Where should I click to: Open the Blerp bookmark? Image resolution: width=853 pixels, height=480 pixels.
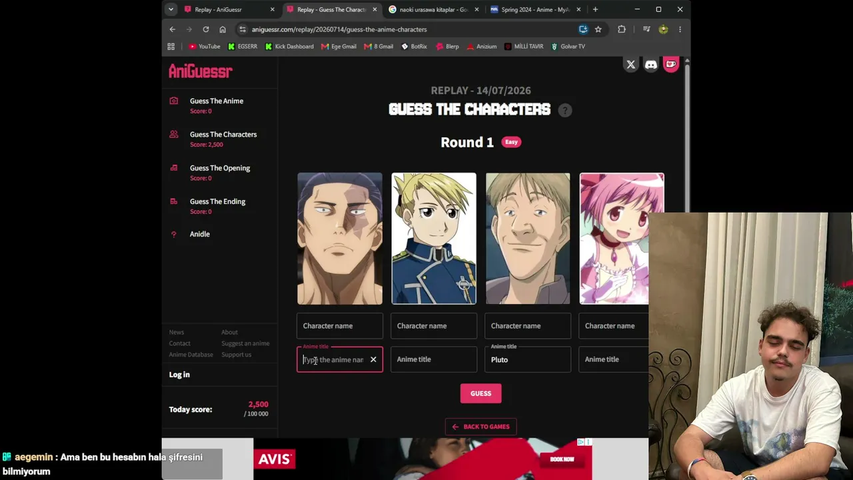point(447,47)
